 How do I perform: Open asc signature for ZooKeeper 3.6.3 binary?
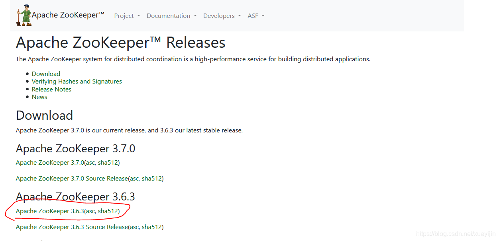pos(90,211)
